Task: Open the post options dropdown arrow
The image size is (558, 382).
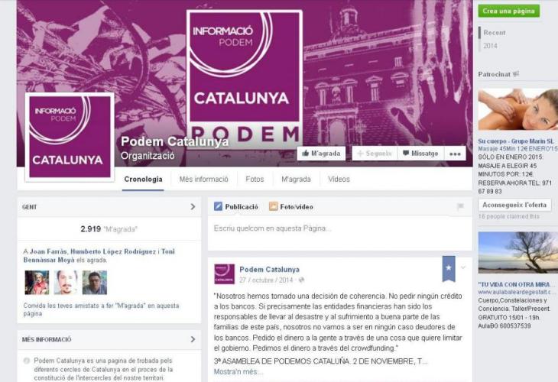Action: pyautogui.click(x=462, y=267)
